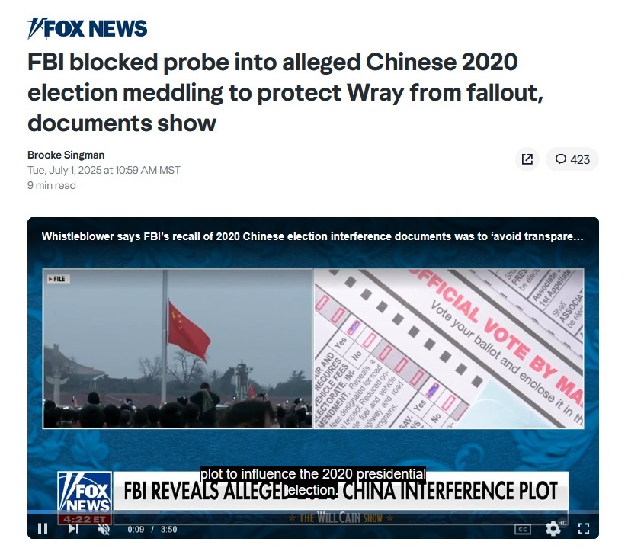The width and height of the screenshot is (644, 548).
Task: Skip to the next video
Action: [x=73, y=528]
